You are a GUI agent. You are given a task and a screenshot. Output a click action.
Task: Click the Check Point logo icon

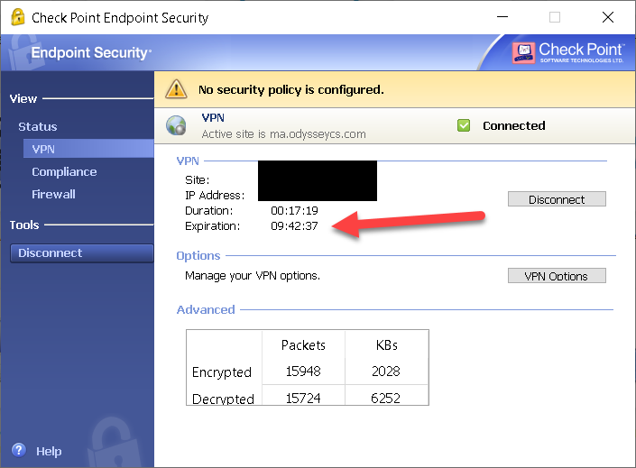pyautogui.click(x=523, y=52)
